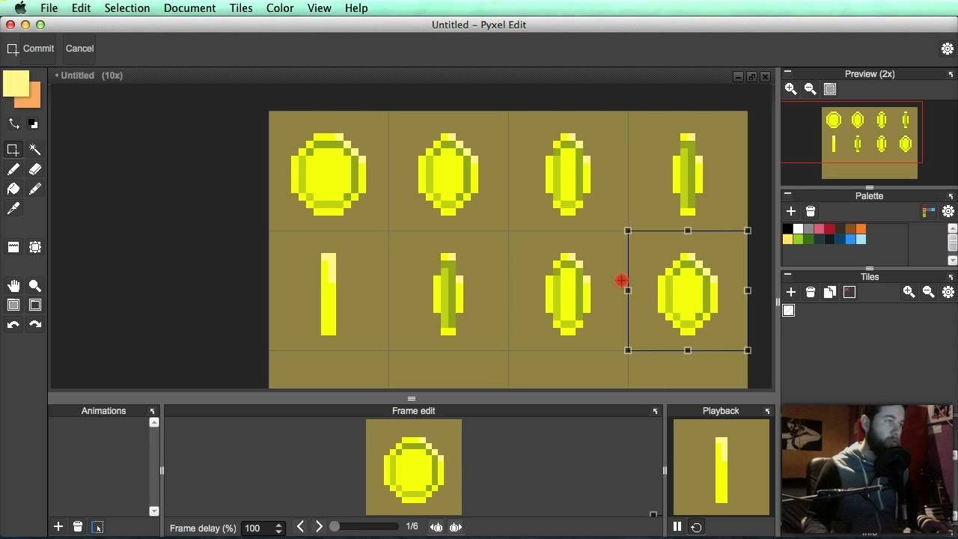Pause the animation playback

click(x=677, y=527)
